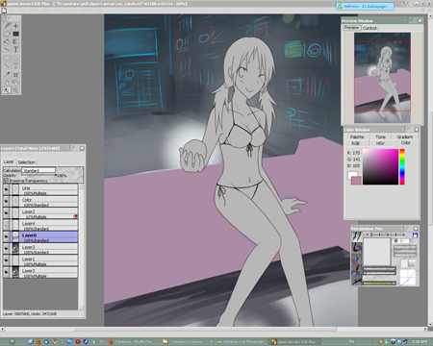This screenshot has width=433, height=346.
Task: Open Windows Live Messenger taskbar button
Action: [x=240, y=341]
